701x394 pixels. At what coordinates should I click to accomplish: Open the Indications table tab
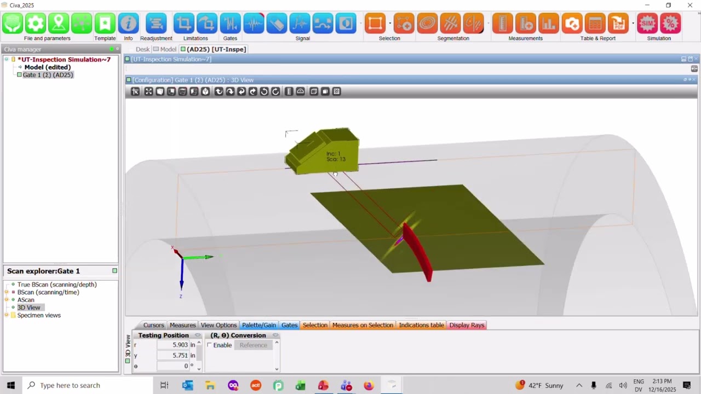(x=421, y=325)
